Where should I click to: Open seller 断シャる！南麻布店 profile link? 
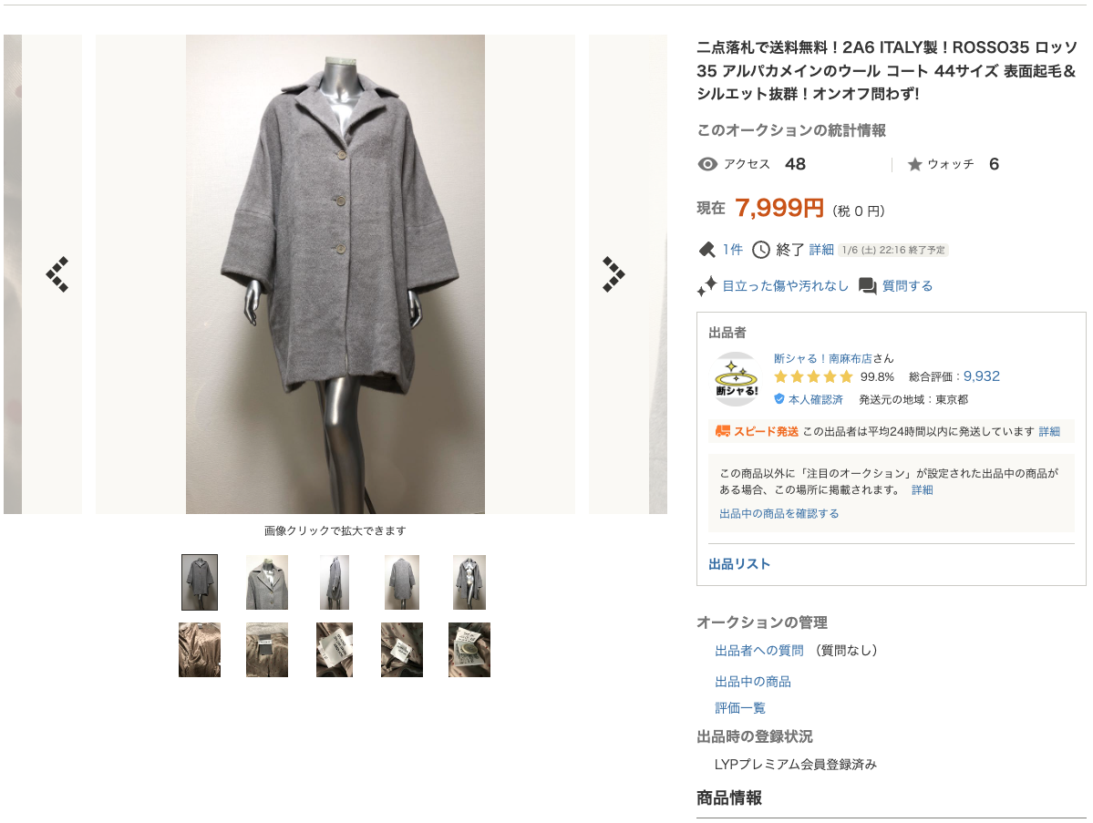click(822, 358)
